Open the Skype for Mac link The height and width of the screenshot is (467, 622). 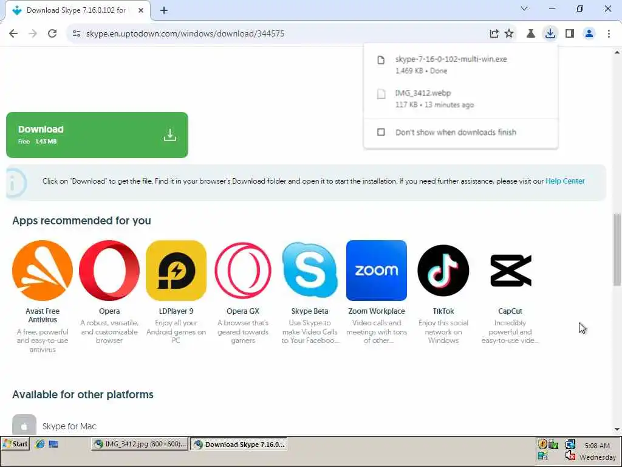[69, 426]
